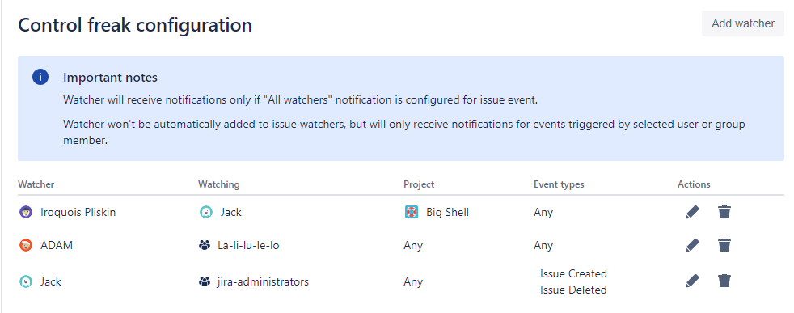Click the Watching column header
This screenshot has height=313, width=794.
(x=219, y=184)
